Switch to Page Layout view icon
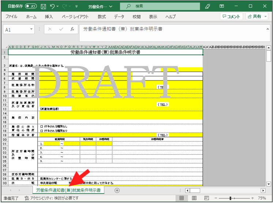 pos(194,198)
